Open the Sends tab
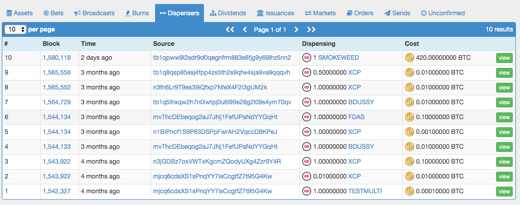This screenshot has width=520, height=205. (397, 13)
